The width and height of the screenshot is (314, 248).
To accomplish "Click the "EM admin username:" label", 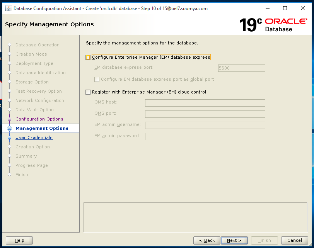I will 118,125.
